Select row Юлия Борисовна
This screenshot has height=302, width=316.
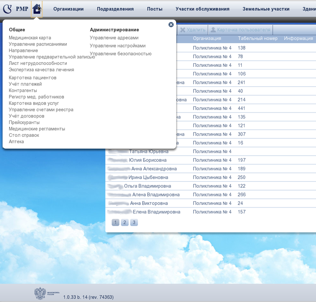tap(211, 160)
